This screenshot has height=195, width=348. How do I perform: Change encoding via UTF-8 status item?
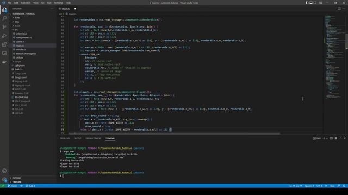(x=319, y=186)
